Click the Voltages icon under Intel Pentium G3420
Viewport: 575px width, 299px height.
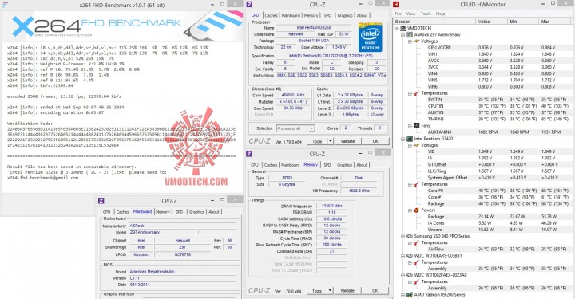pyautogui.click(x=416, y=145)
